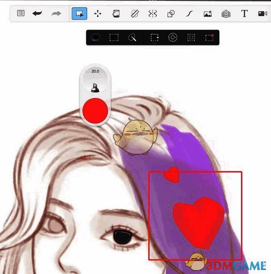This screenshot has height=274, width=271.
Task: Open the selection mode options icon
Action: (x=155, y=38)
